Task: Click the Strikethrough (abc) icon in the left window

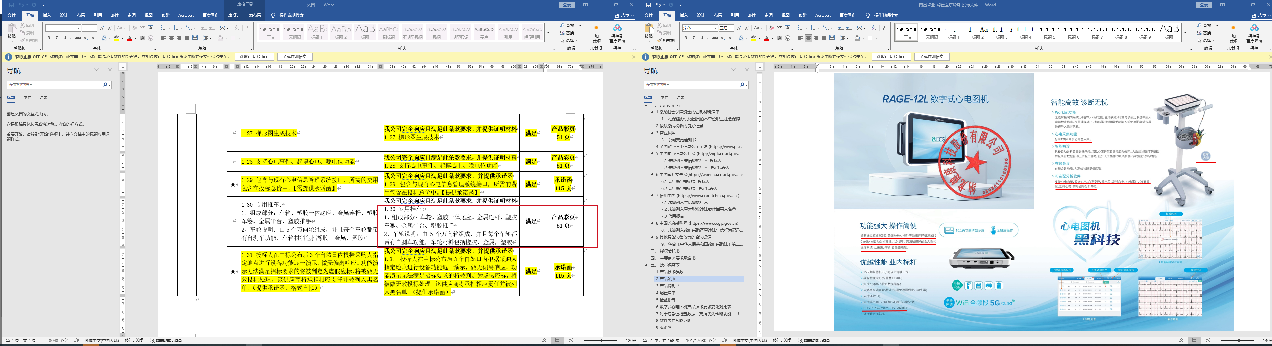Action: (78, 38)
